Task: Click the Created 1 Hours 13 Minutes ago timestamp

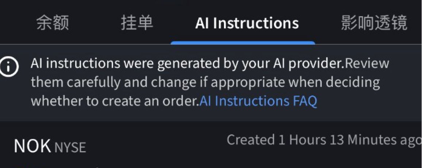Action: pyautogui.click(x=324, y=140)
